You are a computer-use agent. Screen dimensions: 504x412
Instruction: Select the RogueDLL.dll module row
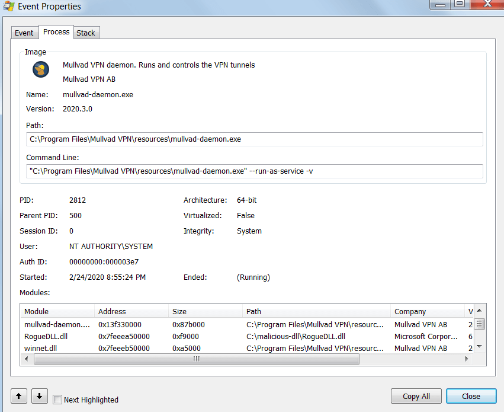[247, 337]
